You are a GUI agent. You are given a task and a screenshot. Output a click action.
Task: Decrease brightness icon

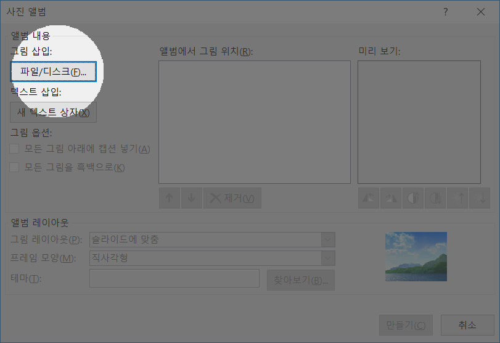tap(480, 198)
